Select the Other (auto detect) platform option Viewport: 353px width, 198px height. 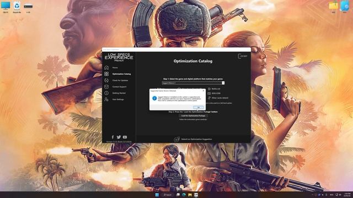tap(218, 98)
